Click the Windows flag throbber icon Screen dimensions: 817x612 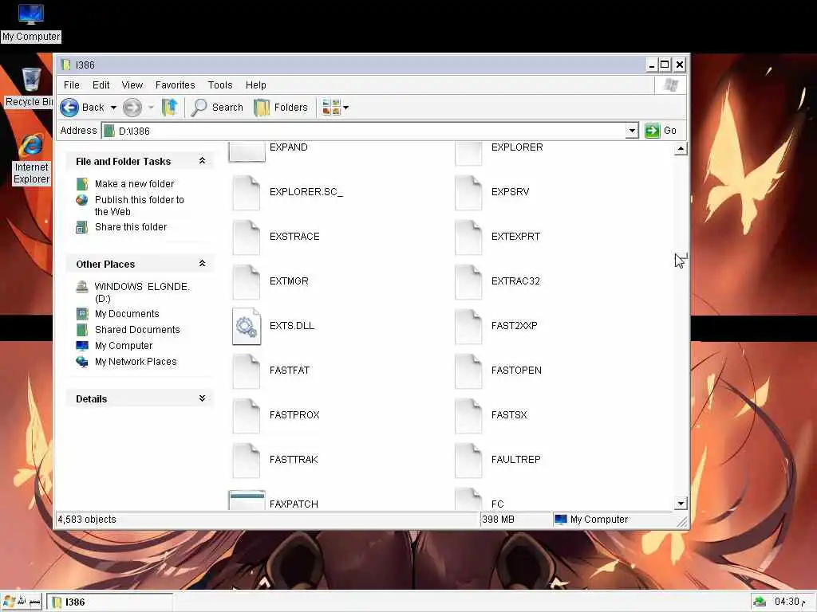pyautogui.click(x=670, y=84)
